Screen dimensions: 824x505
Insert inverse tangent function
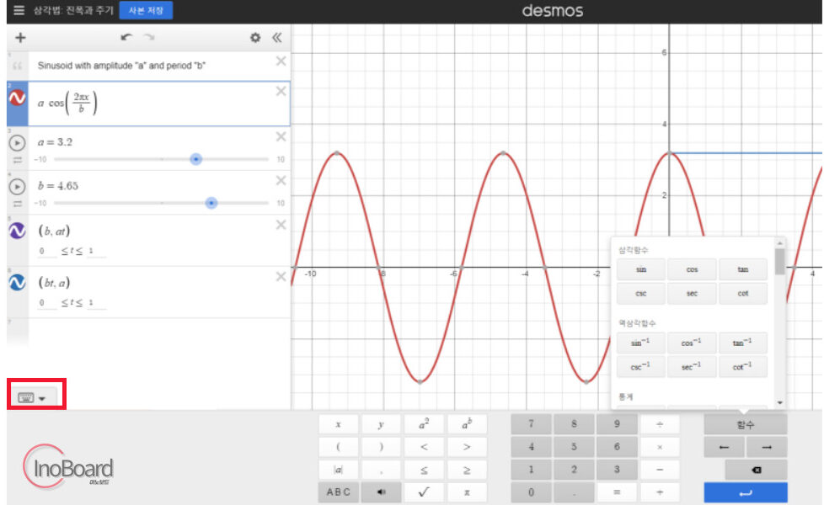pos(742,343)
